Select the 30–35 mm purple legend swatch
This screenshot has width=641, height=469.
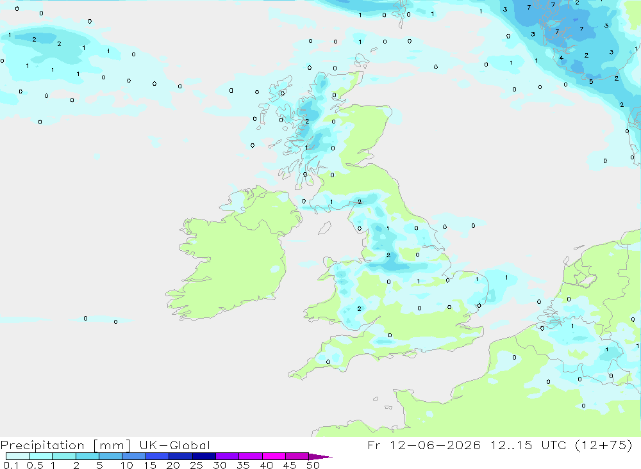[x=227, y=456]
